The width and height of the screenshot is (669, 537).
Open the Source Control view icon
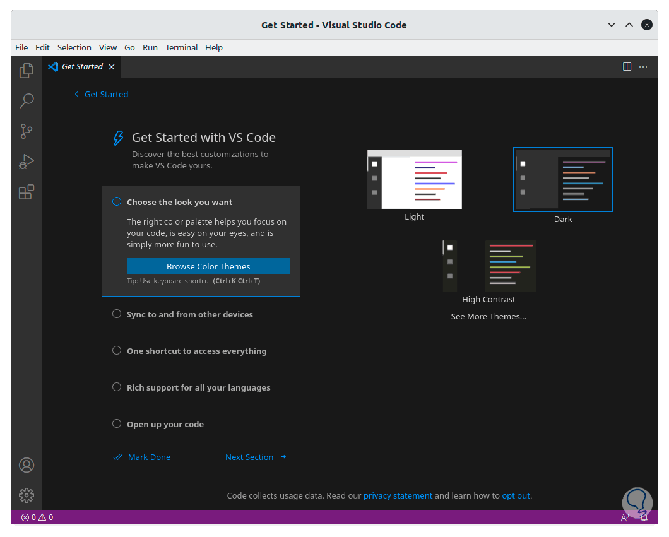(27, 131)
